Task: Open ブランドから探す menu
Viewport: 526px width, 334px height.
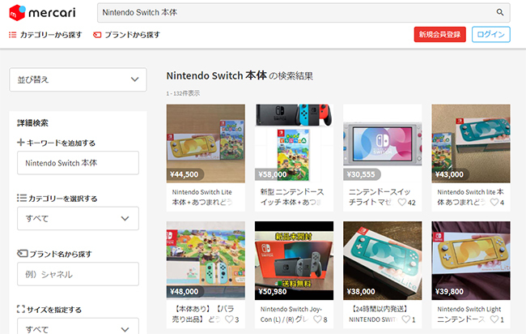Action: click(x=126, y=35)
